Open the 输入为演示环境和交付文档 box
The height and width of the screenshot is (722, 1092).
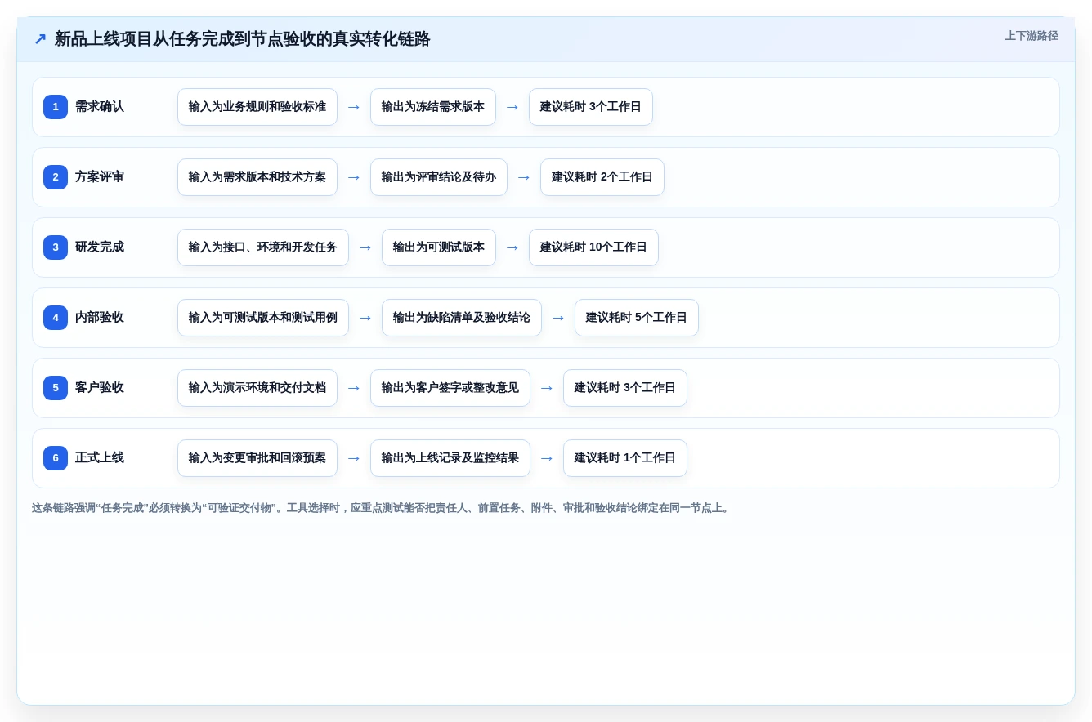[x=257, y=388]
